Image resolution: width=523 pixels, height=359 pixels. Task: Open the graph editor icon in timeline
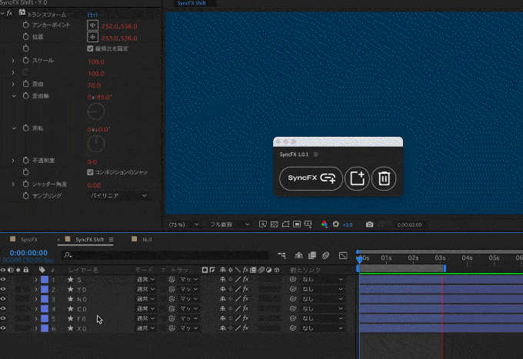point(343,255)
